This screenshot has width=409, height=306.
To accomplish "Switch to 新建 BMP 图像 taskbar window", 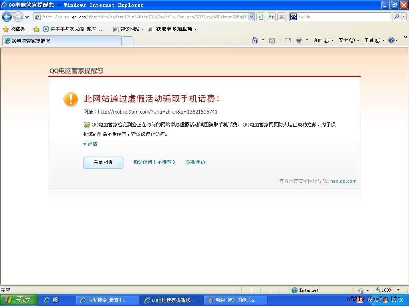I will [236, 300].
